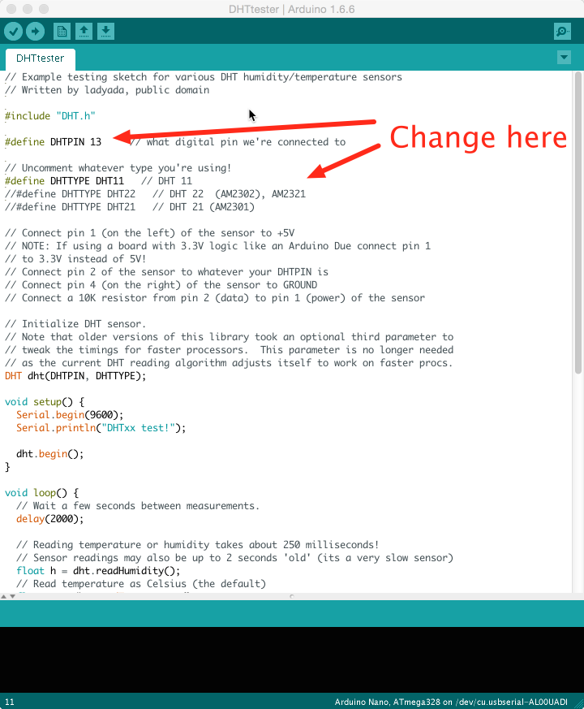Place cursor on the DHTPIN 13 value

coord(96,141)
